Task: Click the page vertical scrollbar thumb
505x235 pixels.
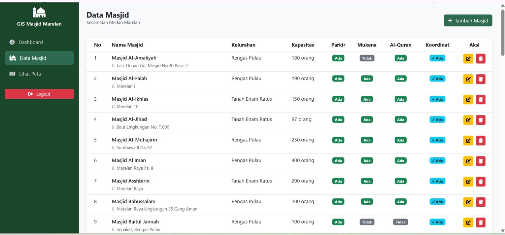Action: (x=503, y=32)
